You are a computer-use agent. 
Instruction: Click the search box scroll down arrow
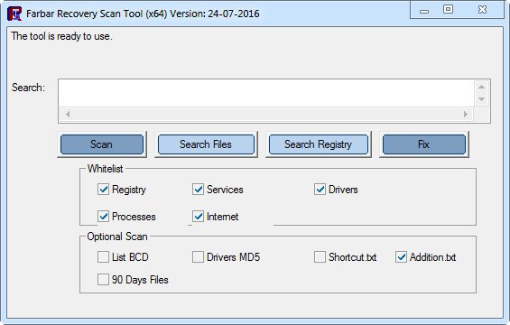[482, 99]
